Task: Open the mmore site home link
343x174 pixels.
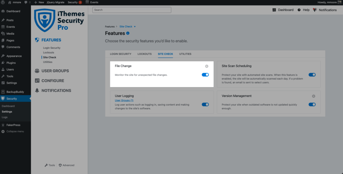Action: 14,2
